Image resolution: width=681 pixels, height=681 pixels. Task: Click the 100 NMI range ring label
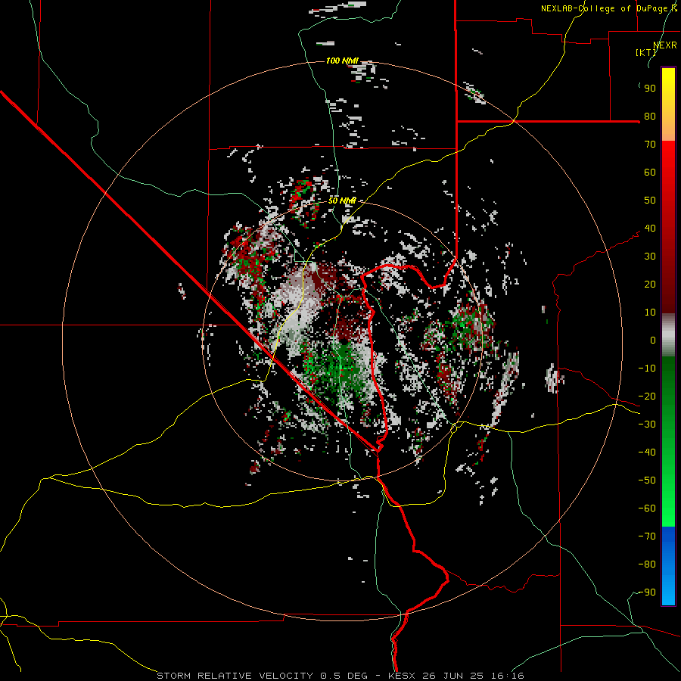[x=342, y=61]
